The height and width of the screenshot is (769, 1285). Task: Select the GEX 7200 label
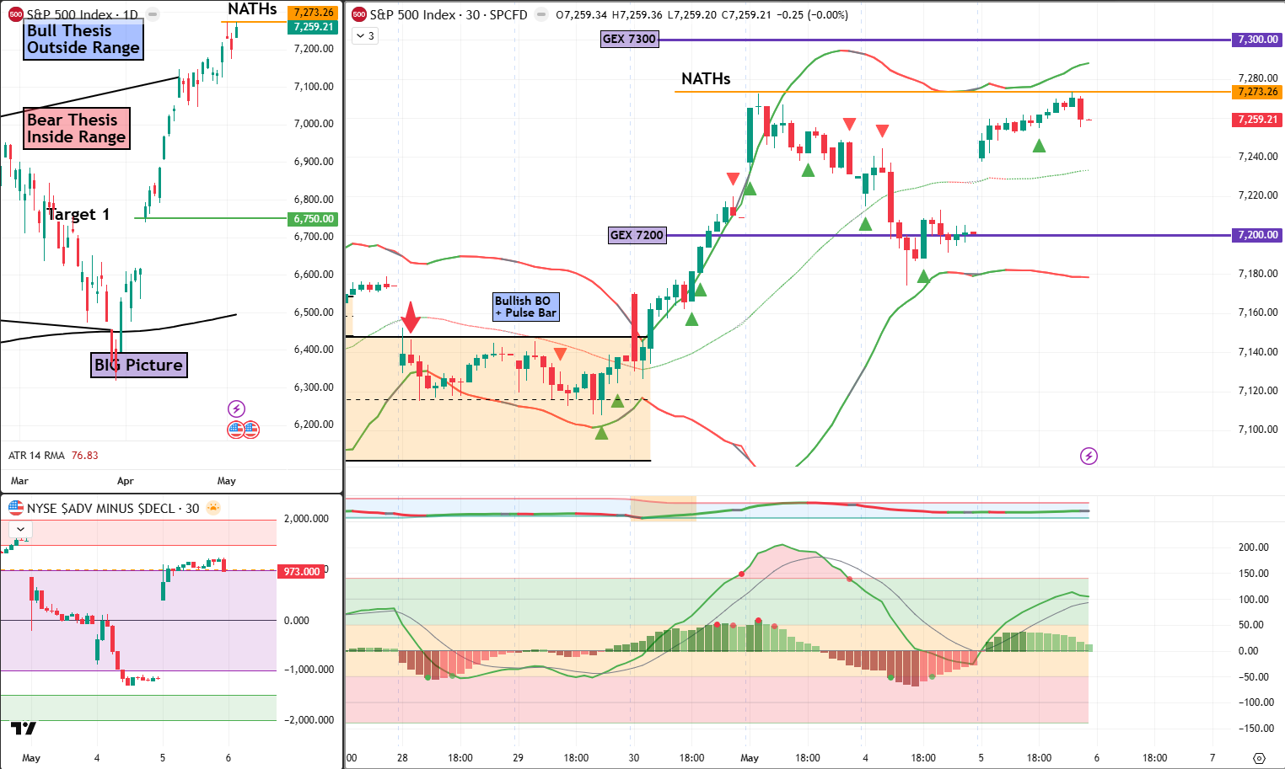(637, 235)
